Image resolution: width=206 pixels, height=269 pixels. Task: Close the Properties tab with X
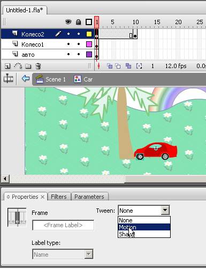(x=42, y=197)
